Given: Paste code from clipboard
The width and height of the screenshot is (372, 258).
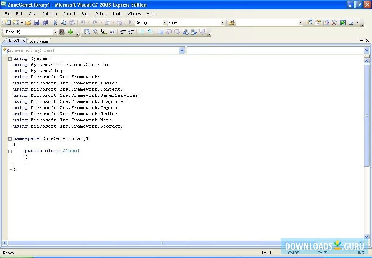Looking at the screenshot, I should pos(72,22).
